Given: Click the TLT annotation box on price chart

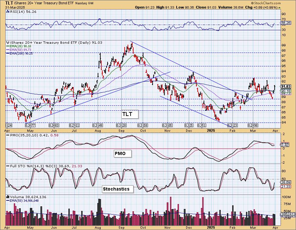Looking at the screenshot, I should click(130, 114).
